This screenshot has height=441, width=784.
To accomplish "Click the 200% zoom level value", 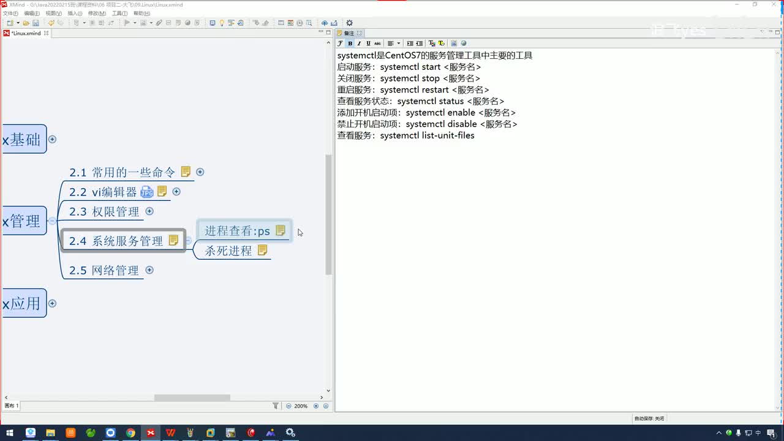I will 301,405.
